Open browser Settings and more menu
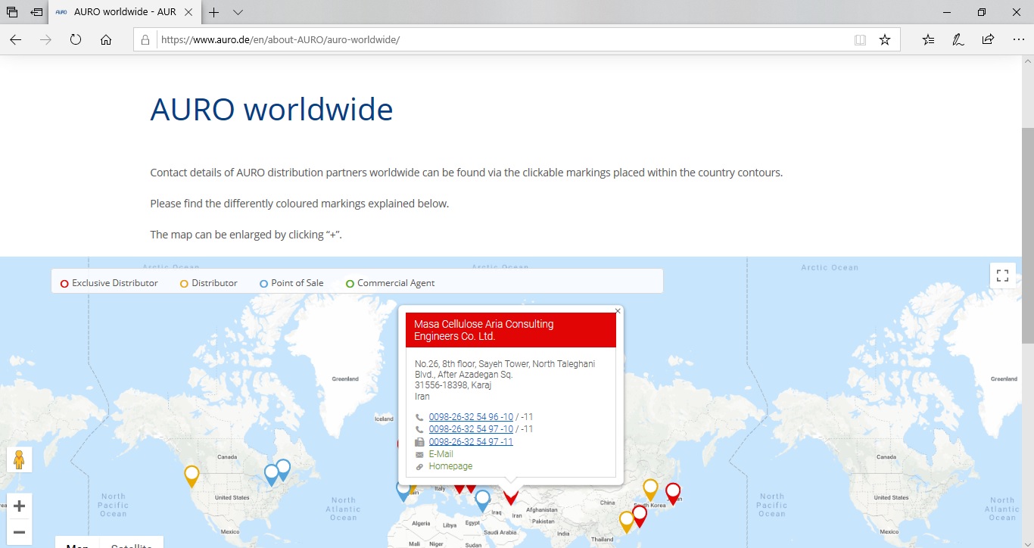This screenshot has width=1034, height=548. pos(1018,40)
